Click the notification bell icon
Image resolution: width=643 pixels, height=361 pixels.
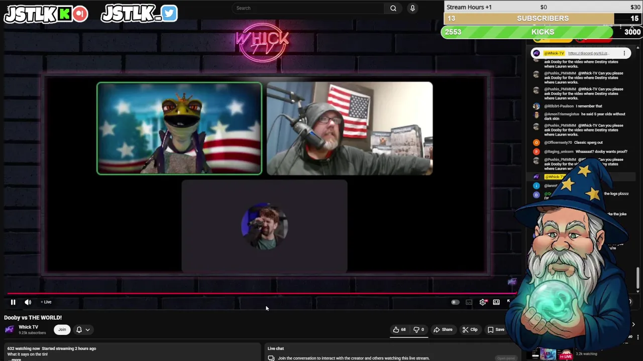(x=79, y=329)
